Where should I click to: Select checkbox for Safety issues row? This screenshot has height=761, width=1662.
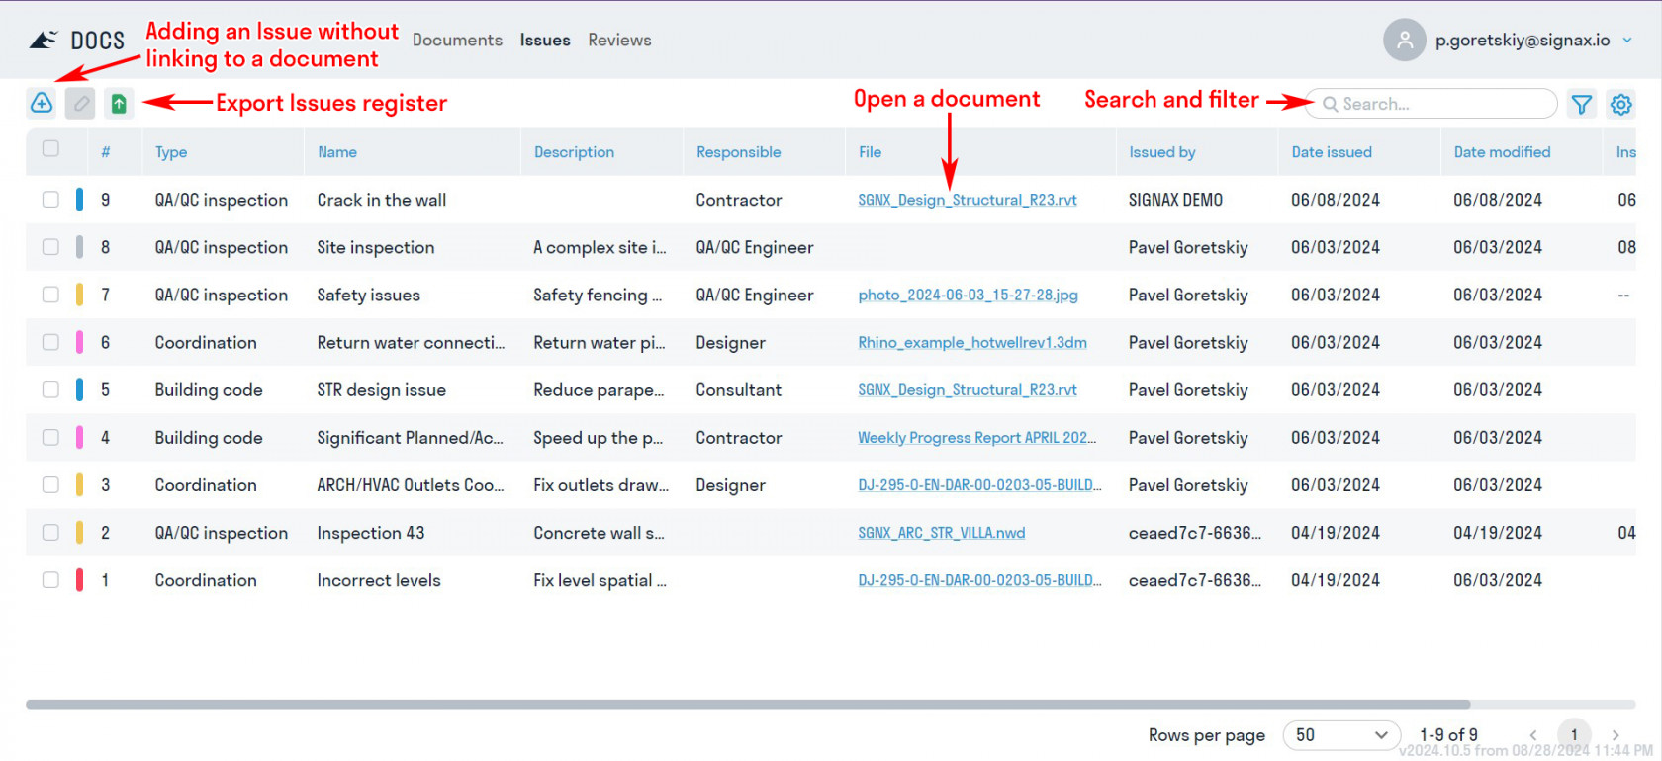[50, 295]
